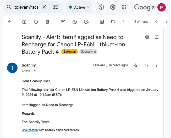Open the Labels tag icon
Screen dimensions: 171x138
point(113,22)
